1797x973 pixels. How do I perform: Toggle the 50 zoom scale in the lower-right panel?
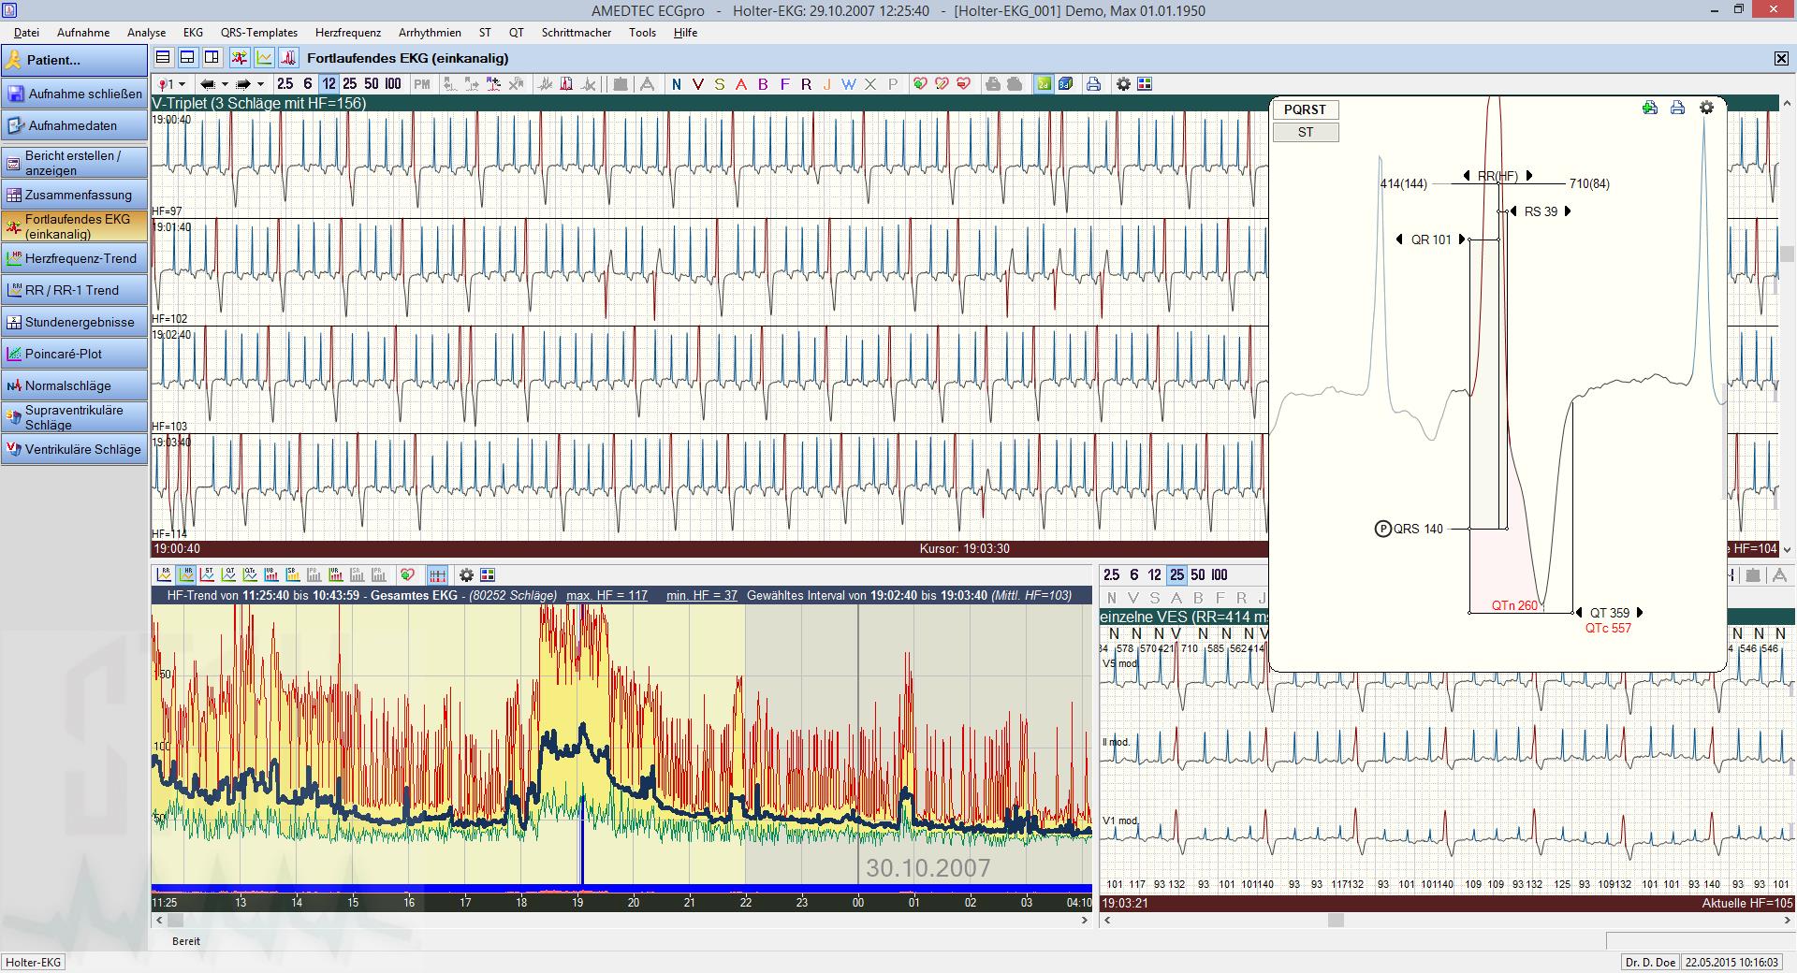point(1198,574)
